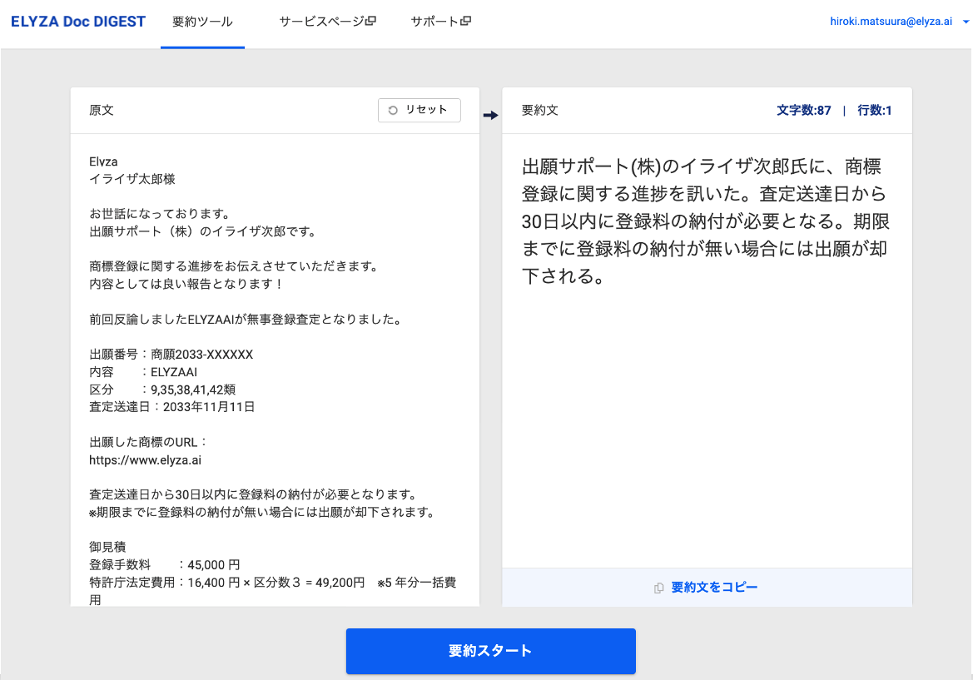Click the line お世話になっております。
This screenshot has height=680, width=973.
[161, 214]
